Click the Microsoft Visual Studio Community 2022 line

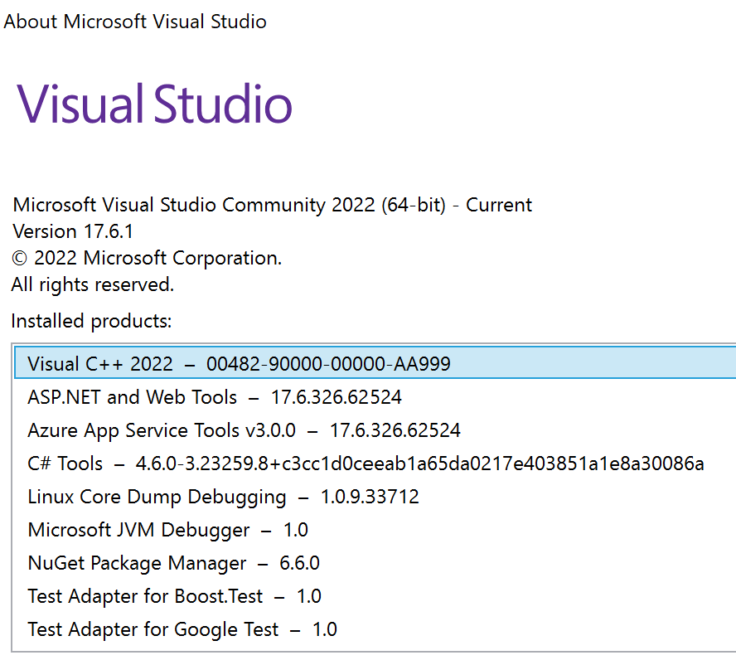[272, 206]
